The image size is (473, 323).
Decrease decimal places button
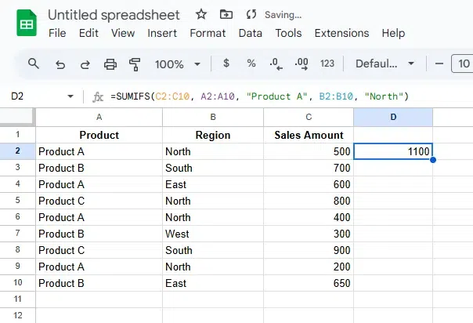click(276, 64)
